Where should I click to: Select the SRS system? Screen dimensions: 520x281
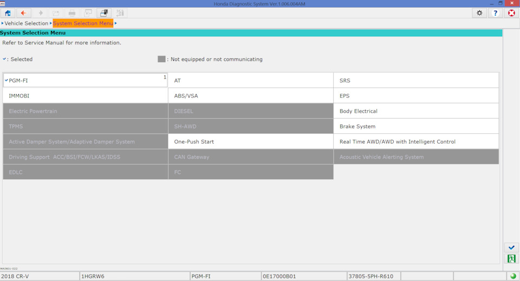416,80
